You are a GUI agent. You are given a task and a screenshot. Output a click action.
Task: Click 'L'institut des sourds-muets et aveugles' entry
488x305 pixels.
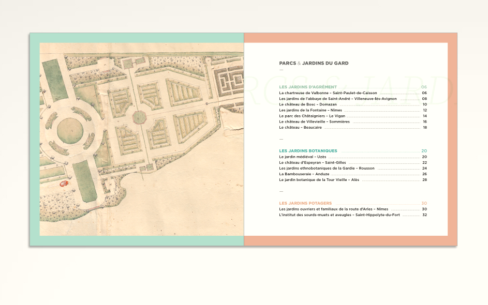tap(339, 215)
